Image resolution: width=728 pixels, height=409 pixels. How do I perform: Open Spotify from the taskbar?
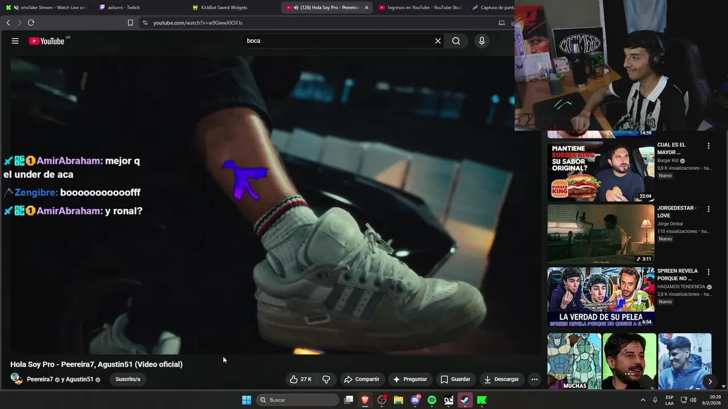(432, 400)
